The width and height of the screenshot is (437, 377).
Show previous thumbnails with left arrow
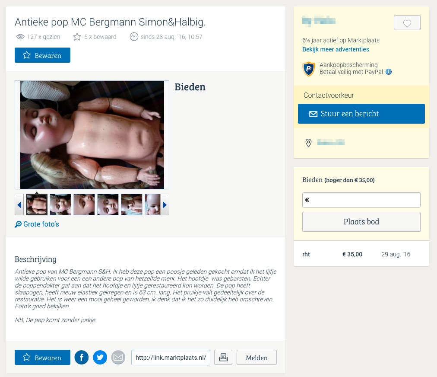[19, 205]
